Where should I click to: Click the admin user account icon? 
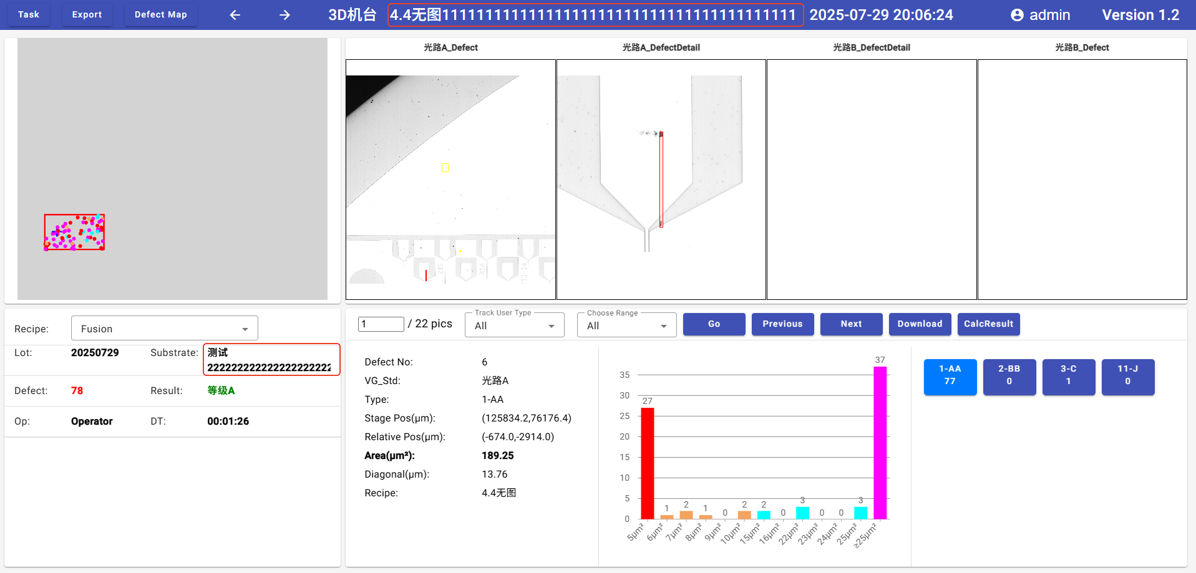pos(1017,15)
